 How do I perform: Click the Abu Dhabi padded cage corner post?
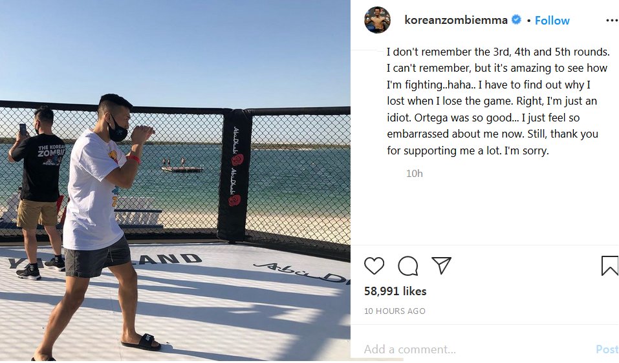pos(235,176)
